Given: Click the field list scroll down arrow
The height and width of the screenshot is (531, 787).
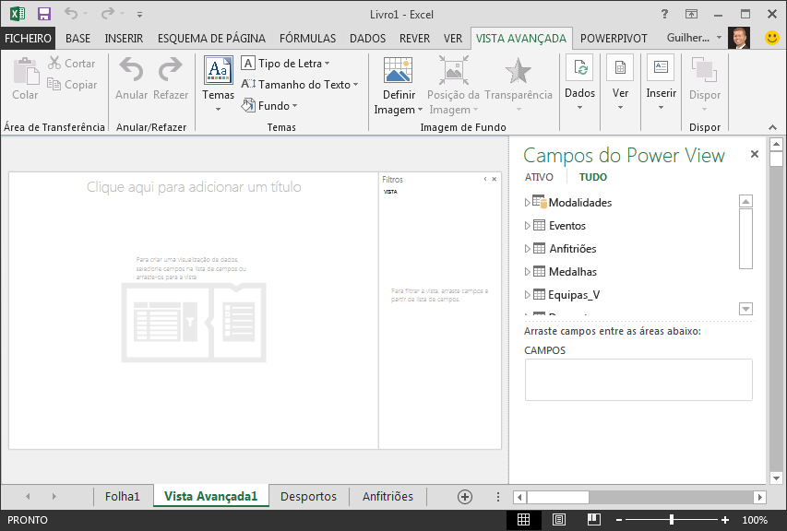Looking at the screenshot, I should (x=745, y=309).
